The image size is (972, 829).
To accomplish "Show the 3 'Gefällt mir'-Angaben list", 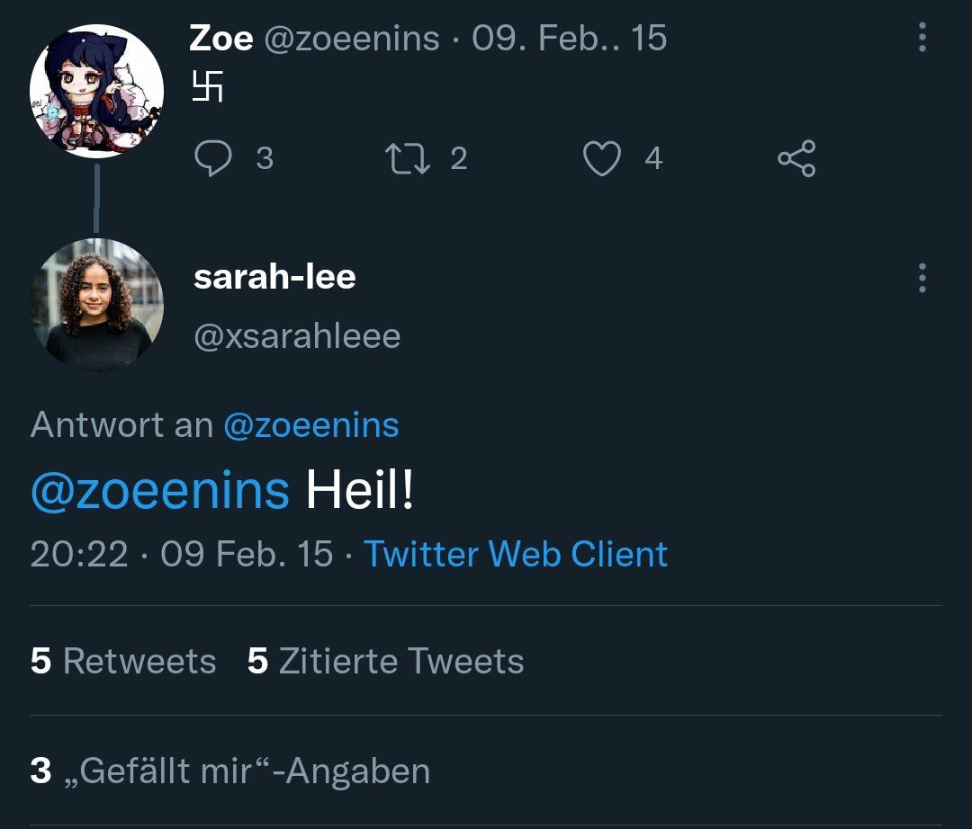I will point(230,771).
